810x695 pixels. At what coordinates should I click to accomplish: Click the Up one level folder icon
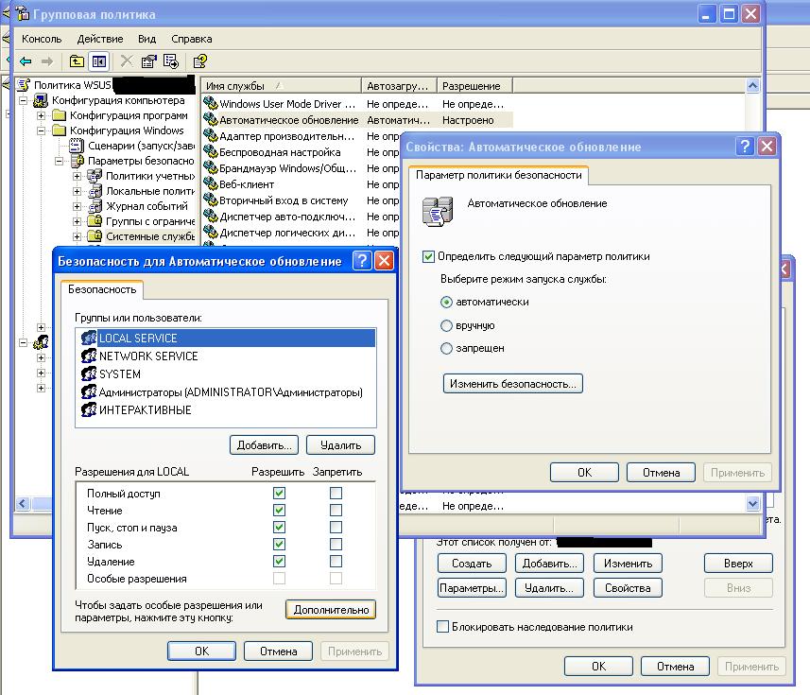(x=77, y=61)
